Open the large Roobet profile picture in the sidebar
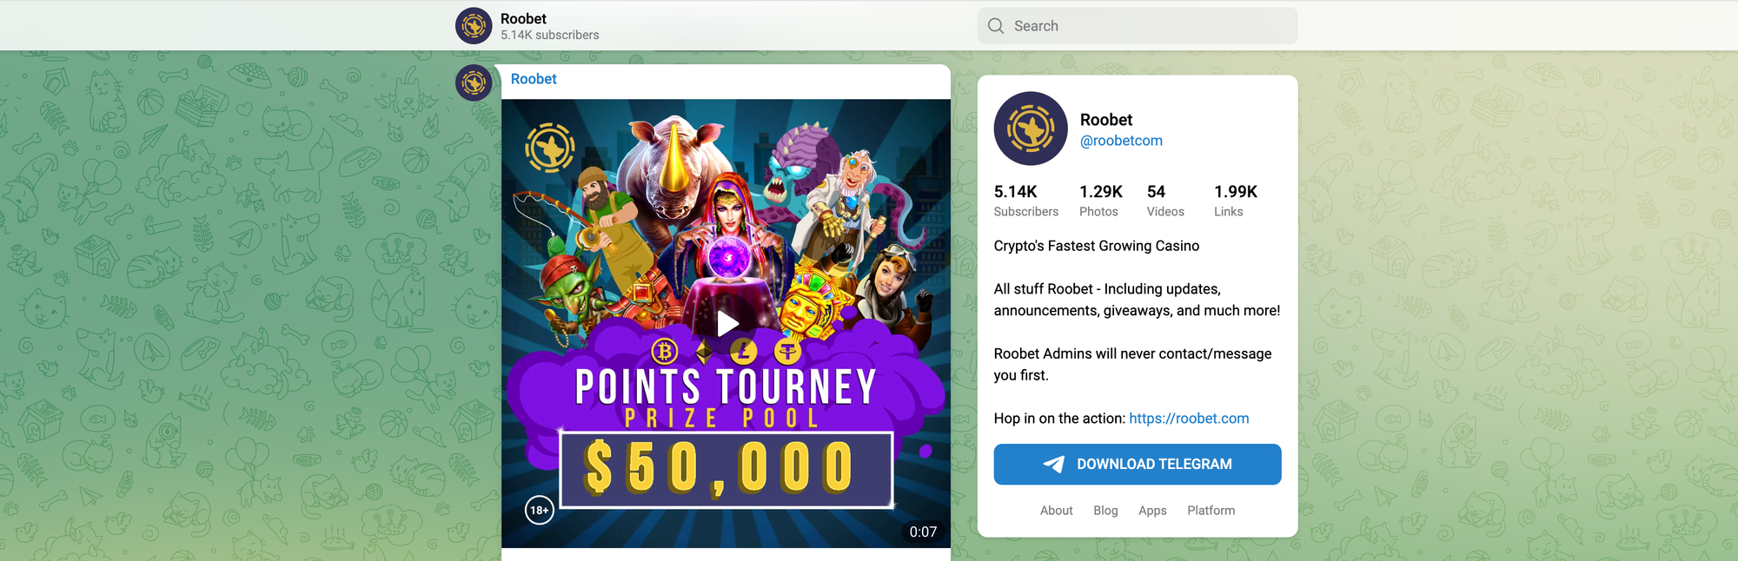Viewport: 1738px width, 561px height. click(x=1031, y=129)
